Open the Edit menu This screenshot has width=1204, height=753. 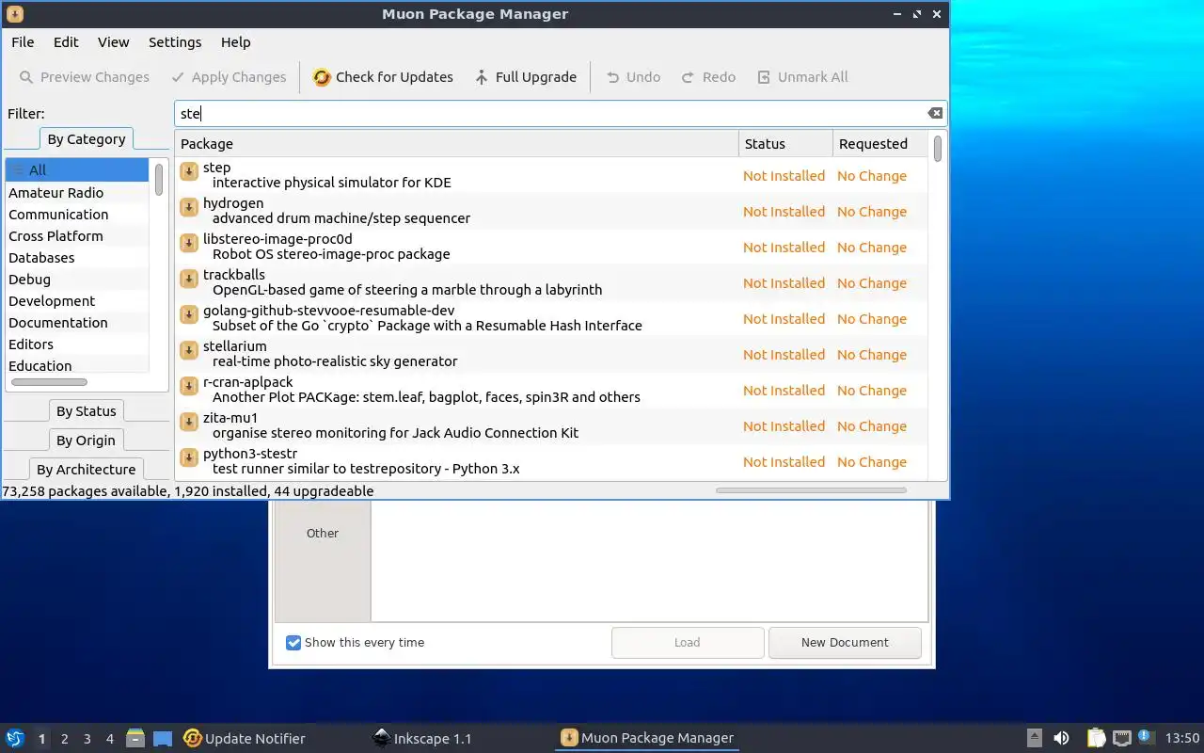[x=66, y=42]
